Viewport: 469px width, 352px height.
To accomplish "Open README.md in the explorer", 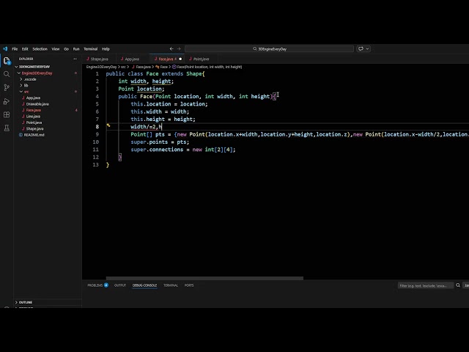I will 34,135.
